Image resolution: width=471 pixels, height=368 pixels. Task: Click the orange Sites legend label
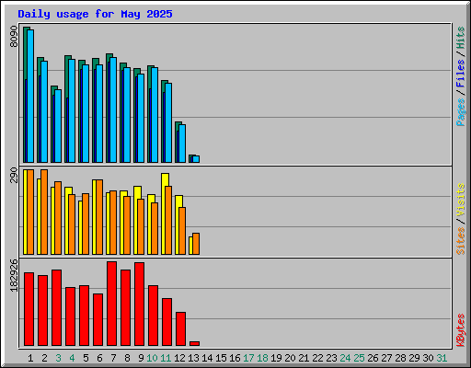[x=461, y=241]
